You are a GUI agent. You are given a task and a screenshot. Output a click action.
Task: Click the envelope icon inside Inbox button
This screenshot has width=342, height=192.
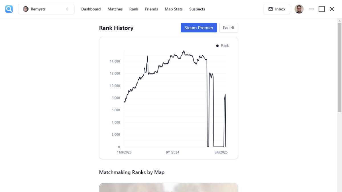(270, 9)
